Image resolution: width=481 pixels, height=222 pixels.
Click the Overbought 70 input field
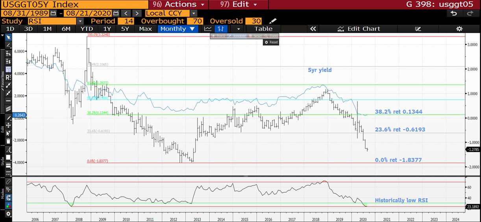[x=195, y=21]
